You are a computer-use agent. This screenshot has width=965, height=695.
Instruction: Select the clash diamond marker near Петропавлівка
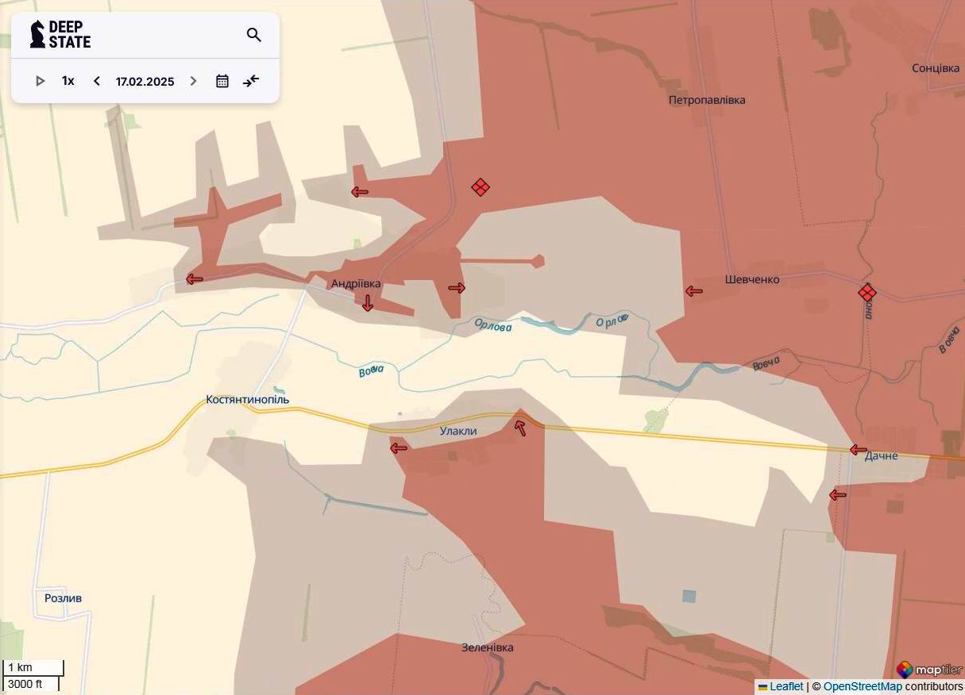(x=480, y=188)
